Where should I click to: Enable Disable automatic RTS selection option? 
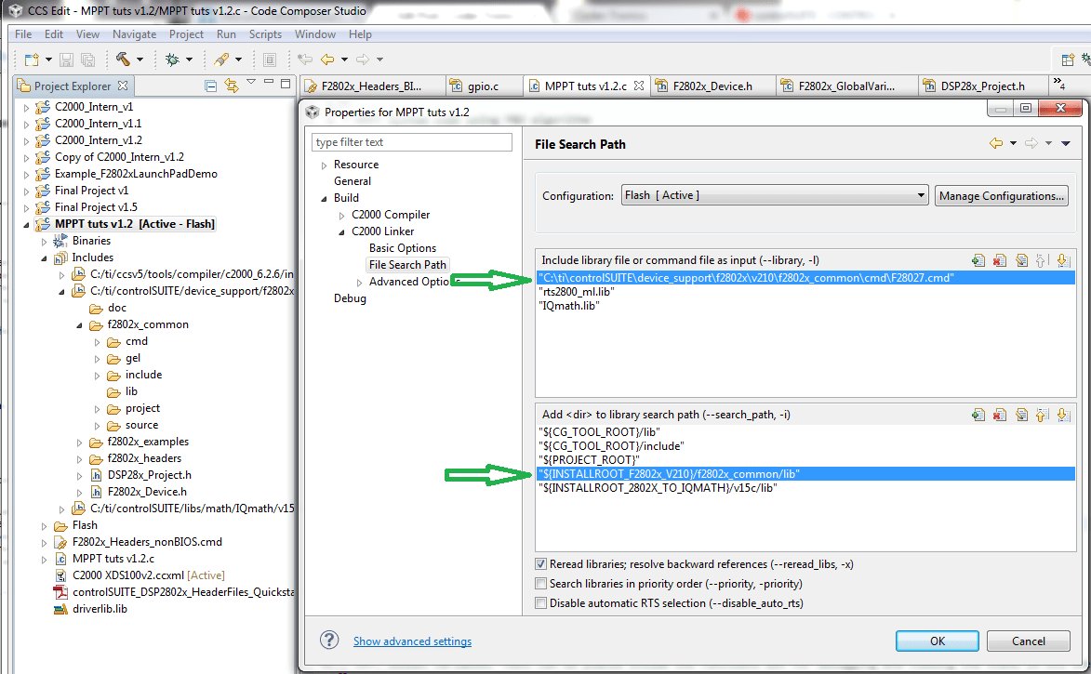click(541, 602)
